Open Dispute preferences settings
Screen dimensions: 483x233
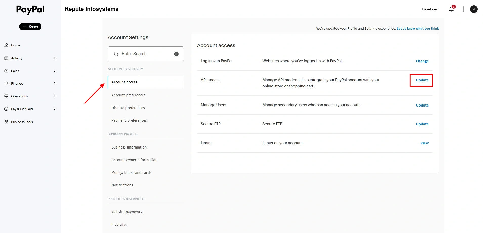[x=128, y=108]
